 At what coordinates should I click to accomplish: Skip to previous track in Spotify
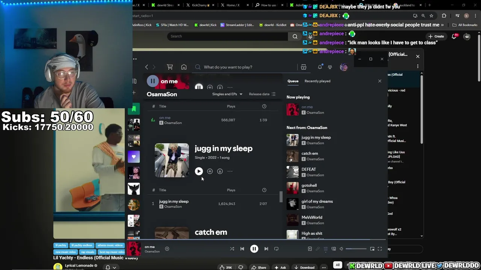[x=242, y=249]
